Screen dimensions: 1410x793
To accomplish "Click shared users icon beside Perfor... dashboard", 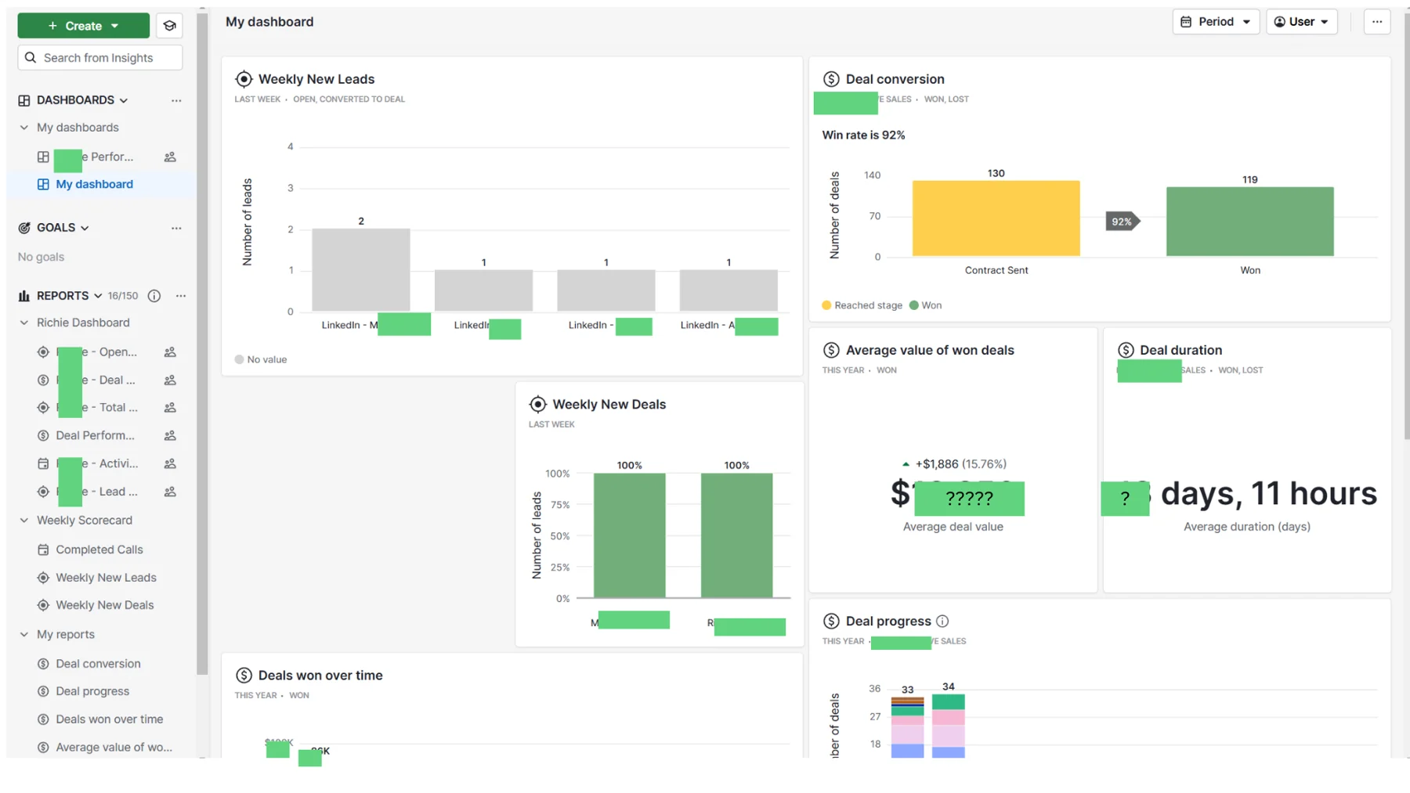I will pos(170,157).
